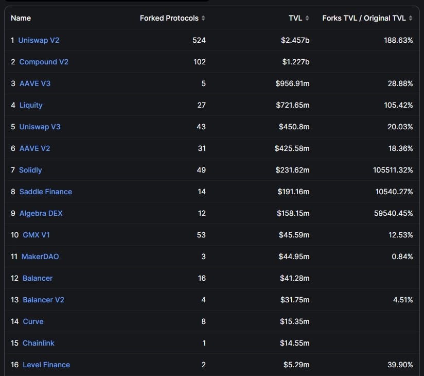Open Compound V2 link
Screen dimensions: 424x376
(44, 62)
